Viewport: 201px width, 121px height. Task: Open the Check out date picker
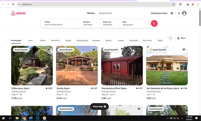(109, 24)
